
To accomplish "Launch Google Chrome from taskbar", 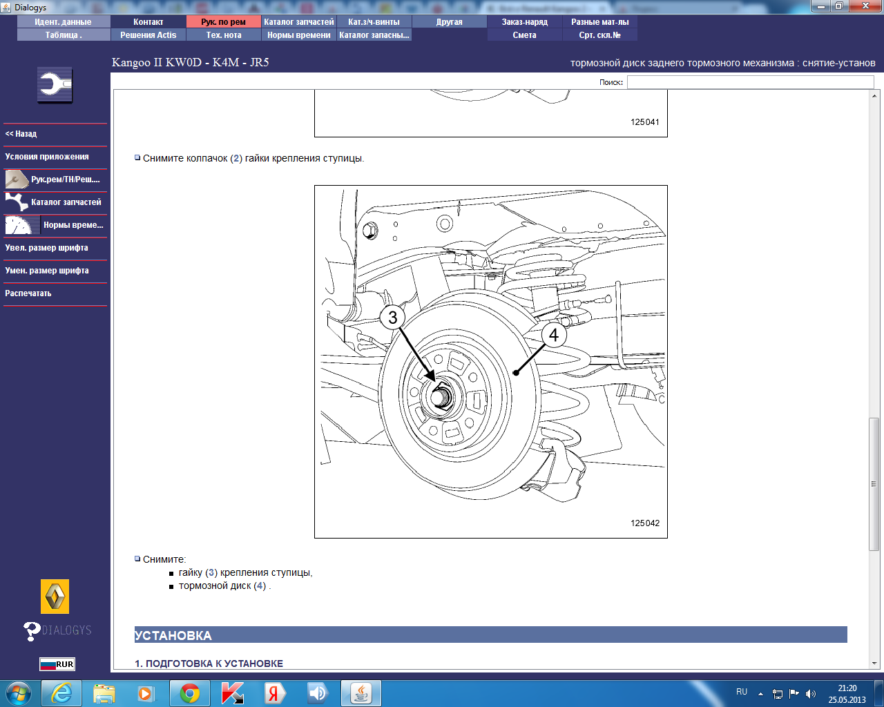I will [x=190, y=693].
